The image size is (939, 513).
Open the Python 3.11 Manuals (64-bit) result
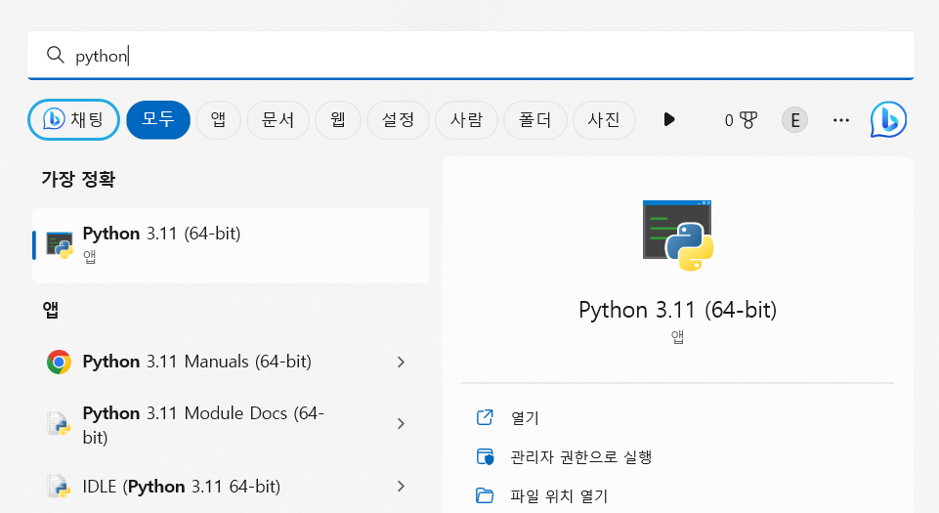(231, 362)
